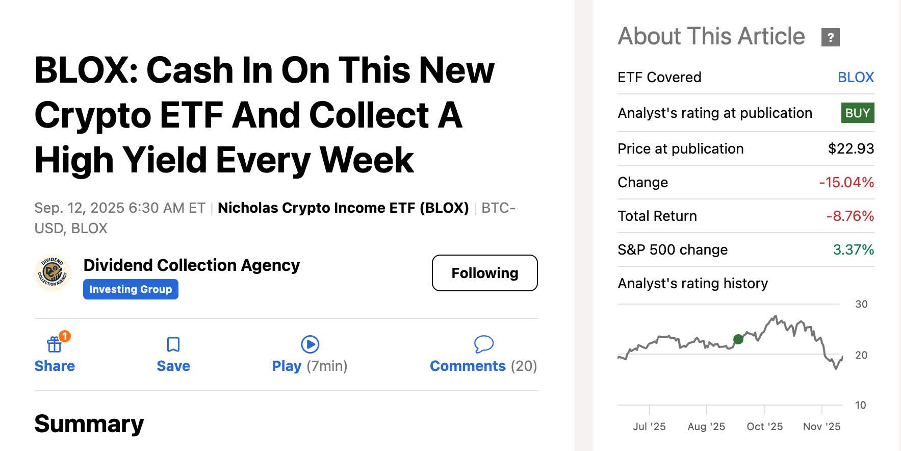Click the BUY rating badge
The height and width of the screenshot is (451, 901).
point(858,113)
